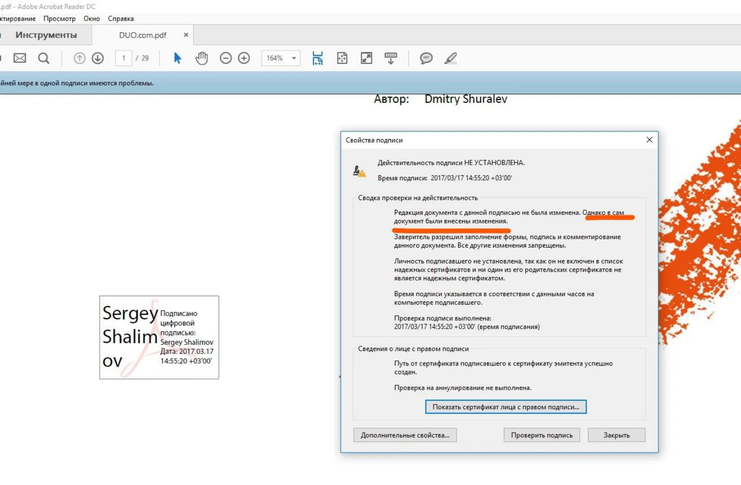Viewport: 741px width, 485px height.
Task: Open the Справка menu
Action: (x=121, y=19)
